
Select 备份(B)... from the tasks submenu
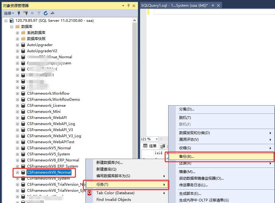tap(186, 157)
